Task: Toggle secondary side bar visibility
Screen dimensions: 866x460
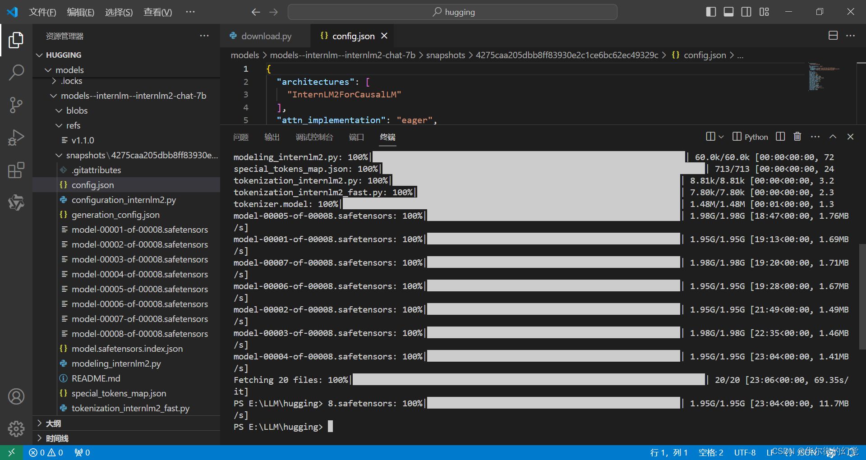Action: click(746, 12)
